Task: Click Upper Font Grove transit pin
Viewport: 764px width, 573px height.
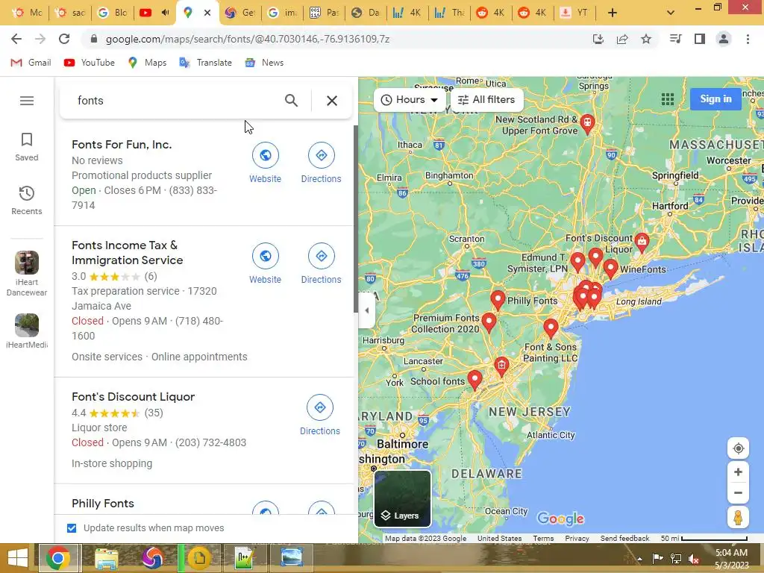Action: pyautogui.click(x=587, y=124)
